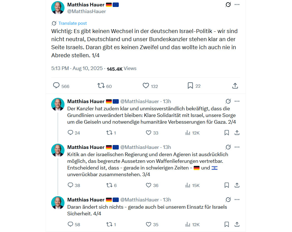This screenshot has width=292, height=232.
Task: Share the main post via upload arrow icon
Action: pyautogui.click(x=235, y=86)
